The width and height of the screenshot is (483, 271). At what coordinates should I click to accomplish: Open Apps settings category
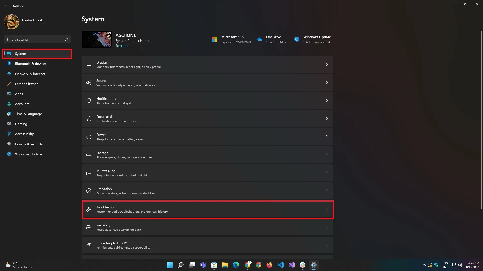pyautogui.click(x=37, y=94)
